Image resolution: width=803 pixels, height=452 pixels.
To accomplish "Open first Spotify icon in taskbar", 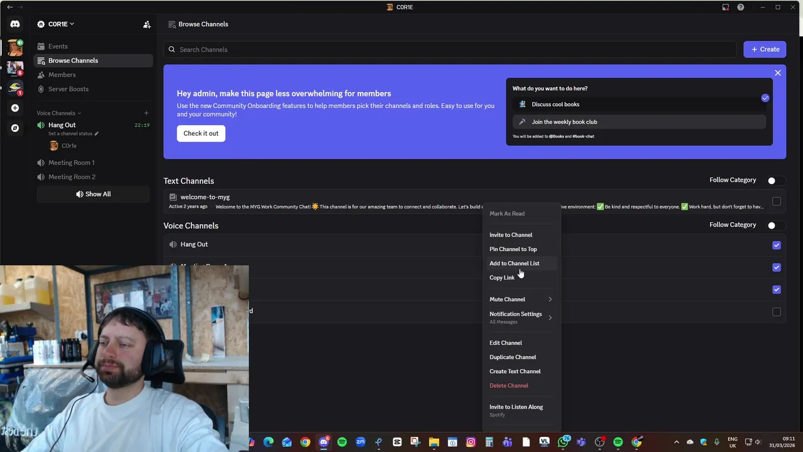I will (x=342, y=443).
